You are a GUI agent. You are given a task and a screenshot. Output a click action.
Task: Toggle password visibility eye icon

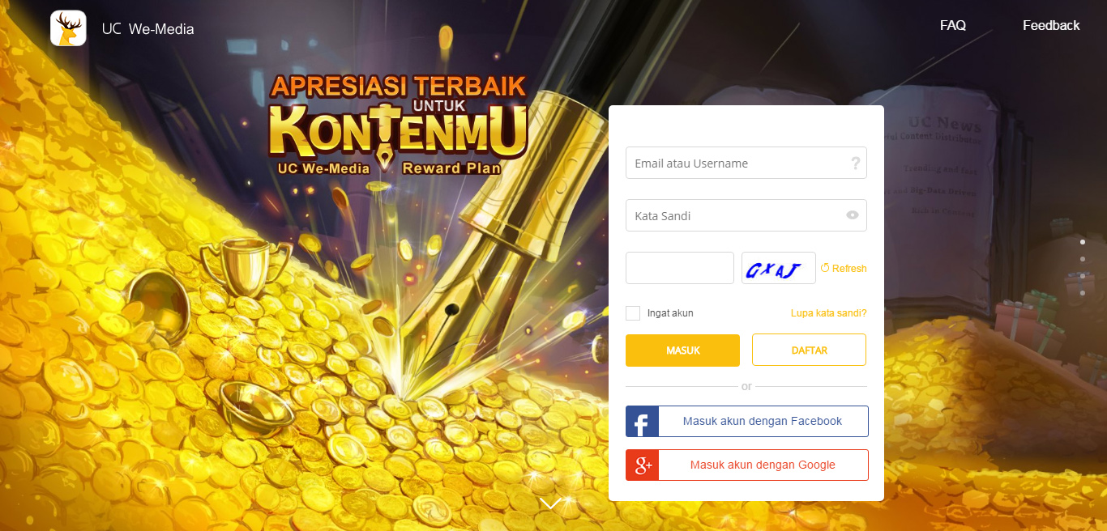coord(853,215)
